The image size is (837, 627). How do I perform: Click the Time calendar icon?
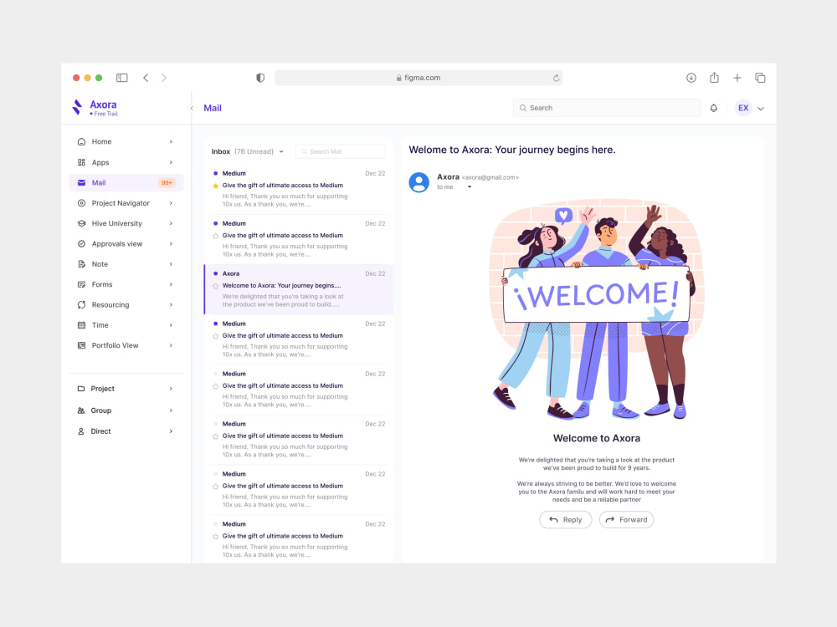(81, 325)
